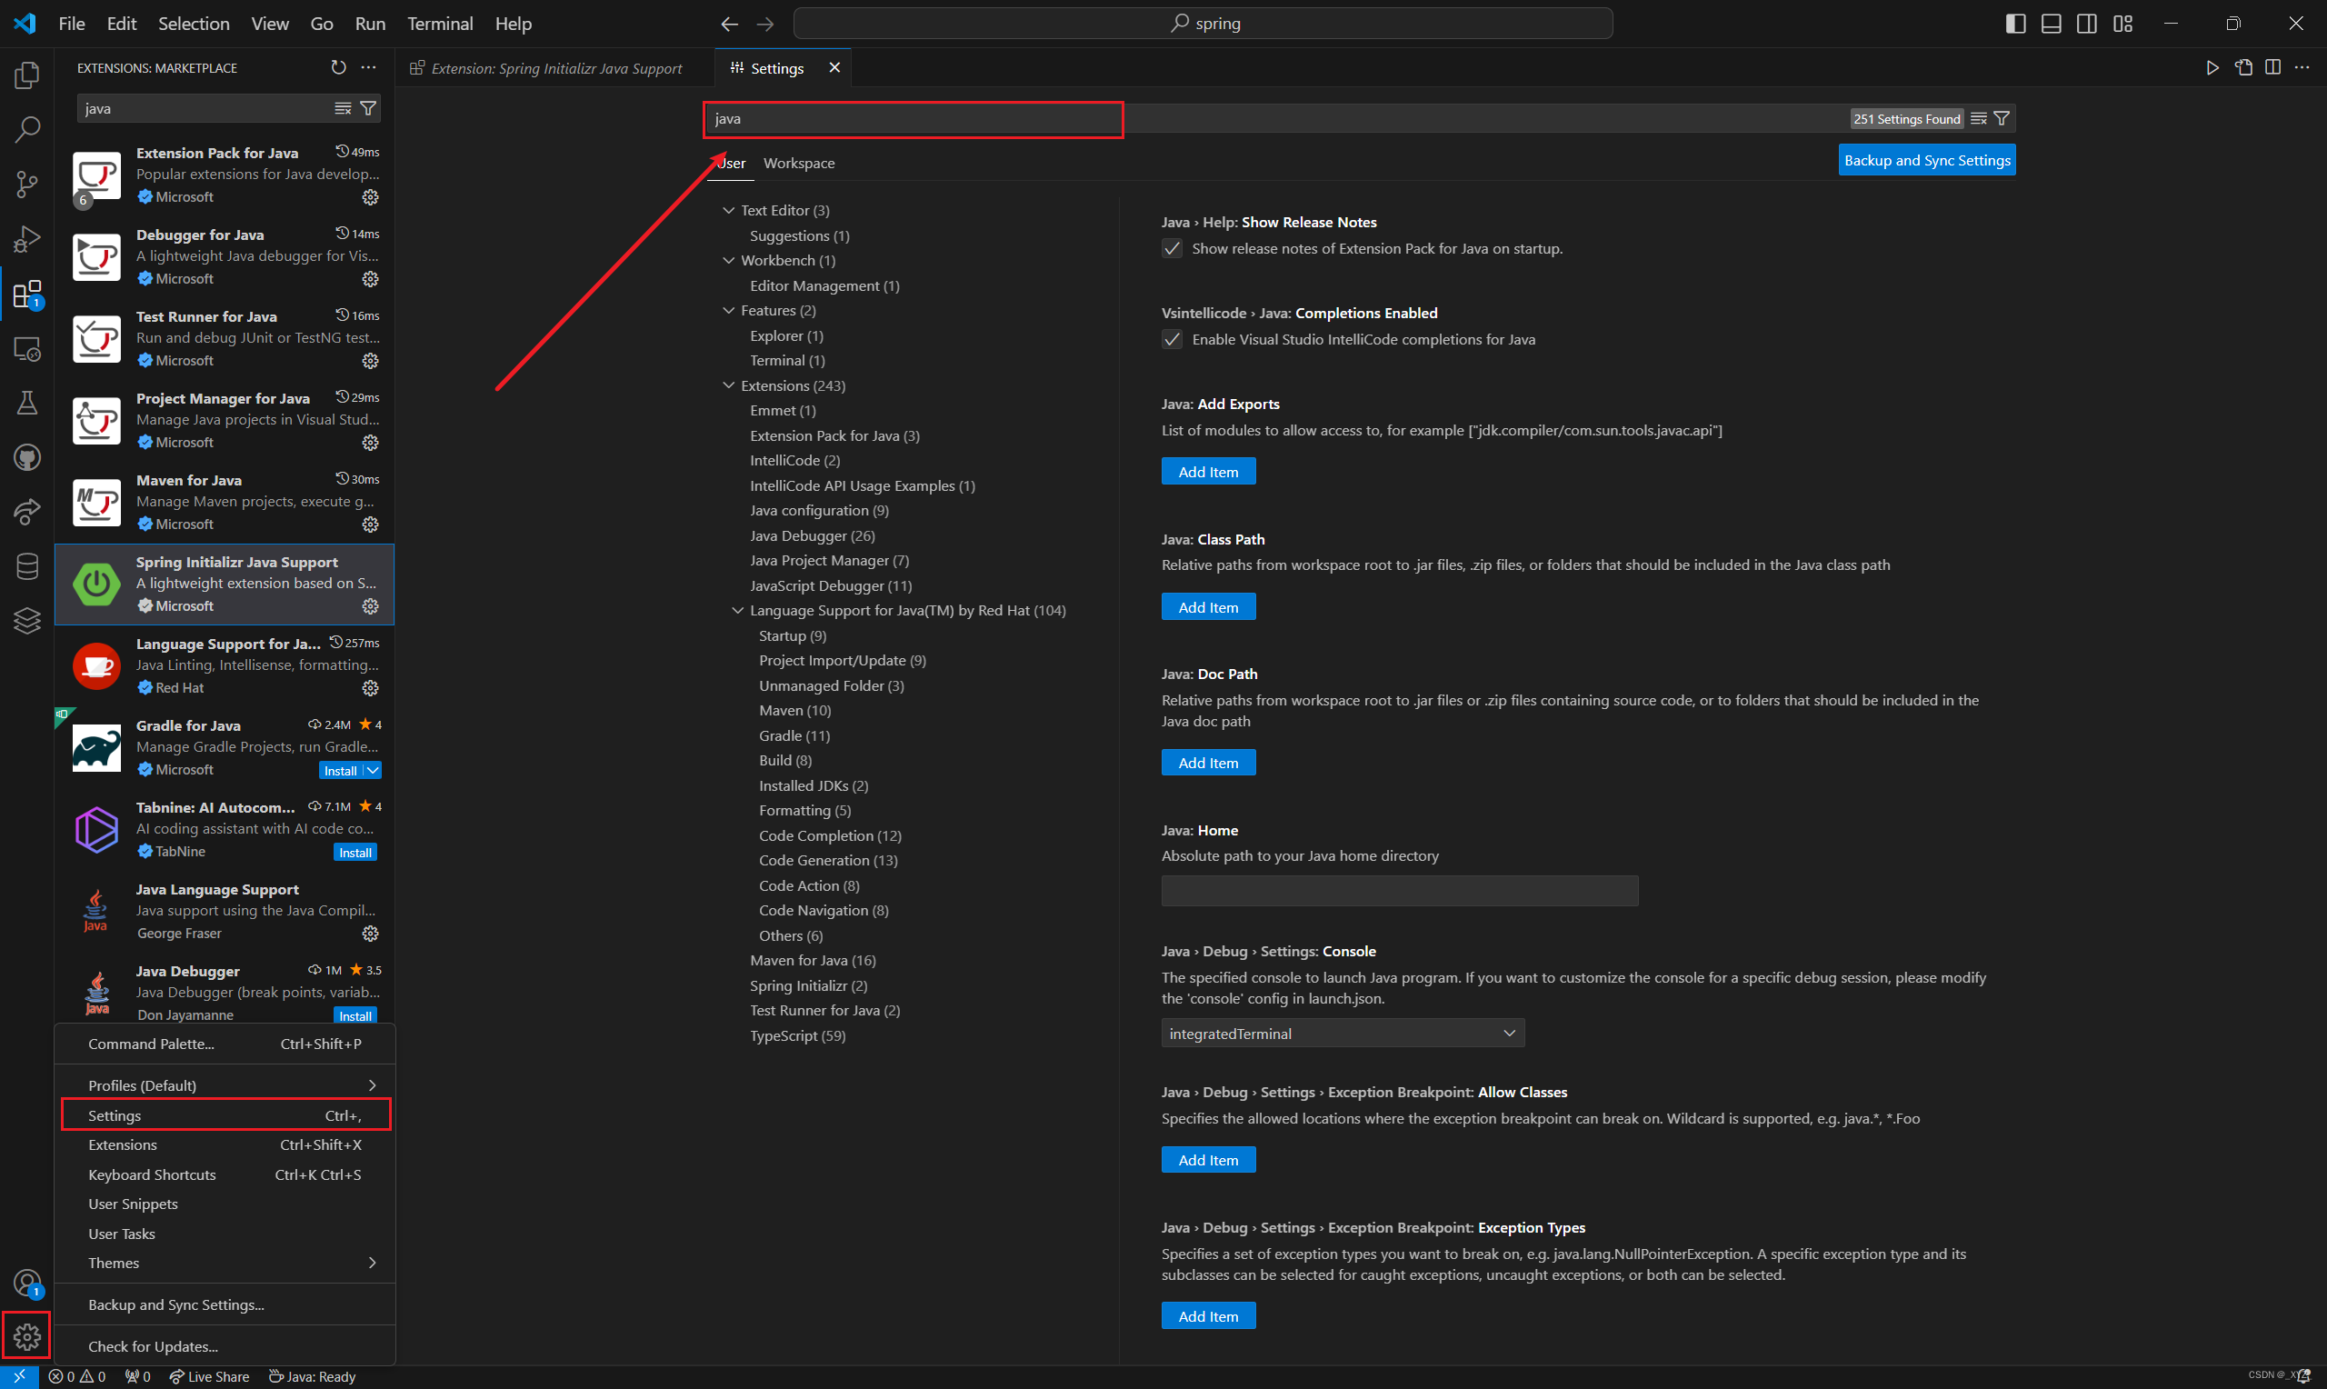Open Run and Debug view icon
The image size is (2327, 1389).
click(27, 240)
